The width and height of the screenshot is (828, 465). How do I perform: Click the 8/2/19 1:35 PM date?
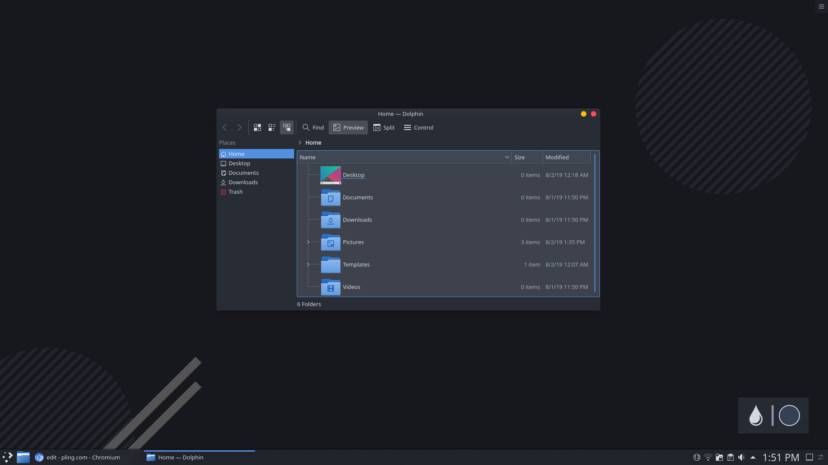point(565,242)
